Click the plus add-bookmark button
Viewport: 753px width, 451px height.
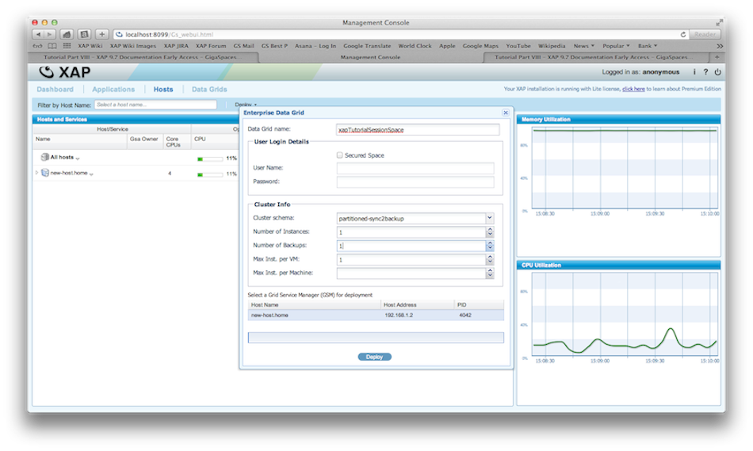[x=101, y=34]
